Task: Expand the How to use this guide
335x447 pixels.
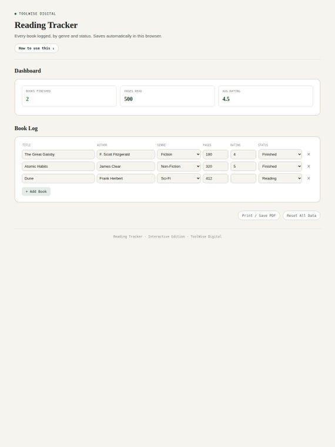Action: pyautogui.click(x=36, y=48)
